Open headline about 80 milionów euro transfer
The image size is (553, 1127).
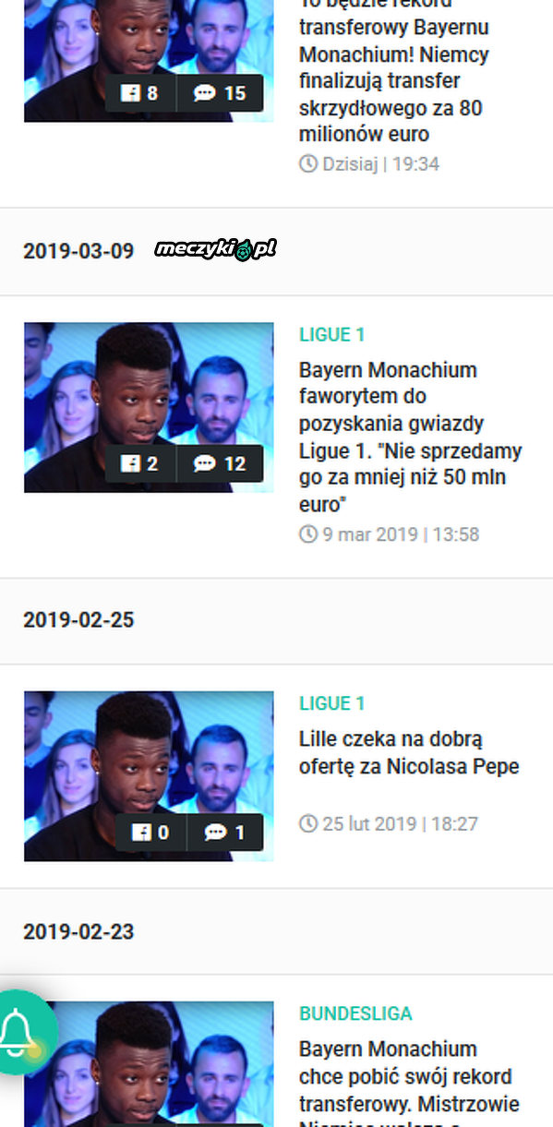tap(394, 70)
